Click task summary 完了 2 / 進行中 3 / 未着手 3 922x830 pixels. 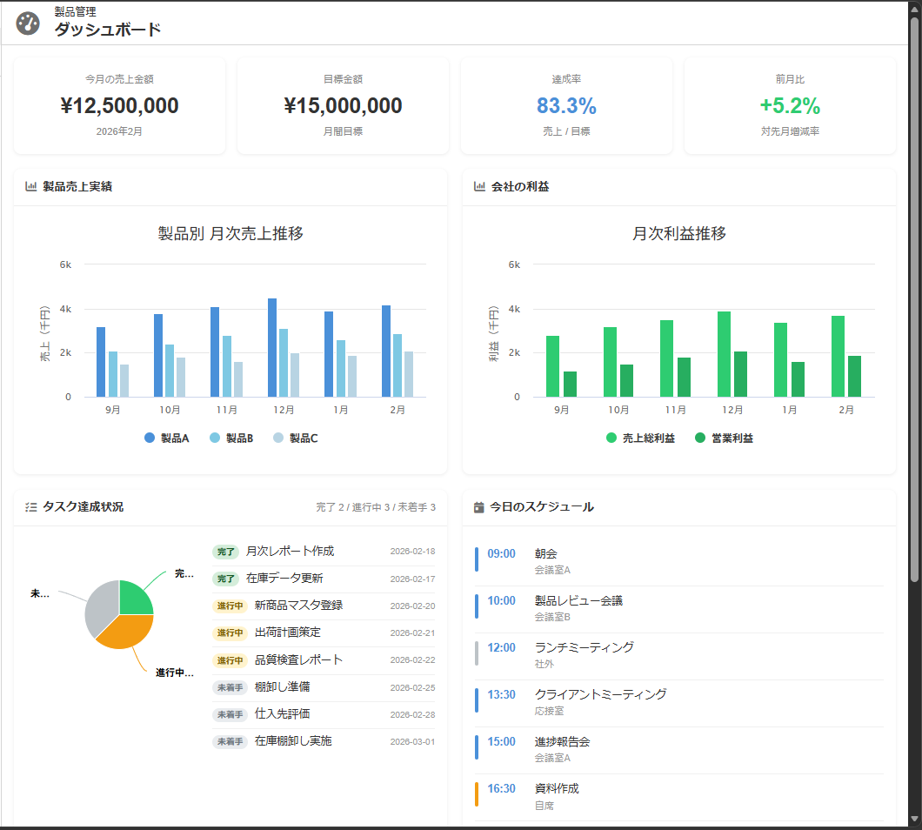pyautogui.click(x=376, y=507)
